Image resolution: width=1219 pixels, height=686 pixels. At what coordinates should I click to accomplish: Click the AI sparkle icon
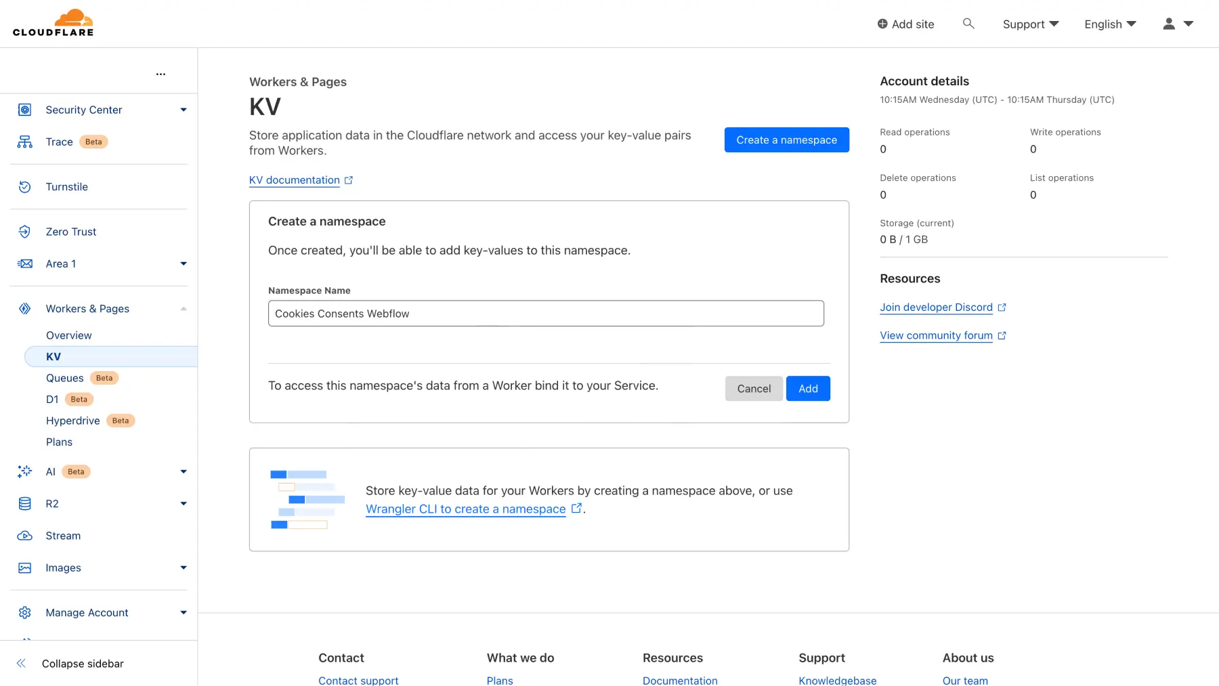click(25, 471)
